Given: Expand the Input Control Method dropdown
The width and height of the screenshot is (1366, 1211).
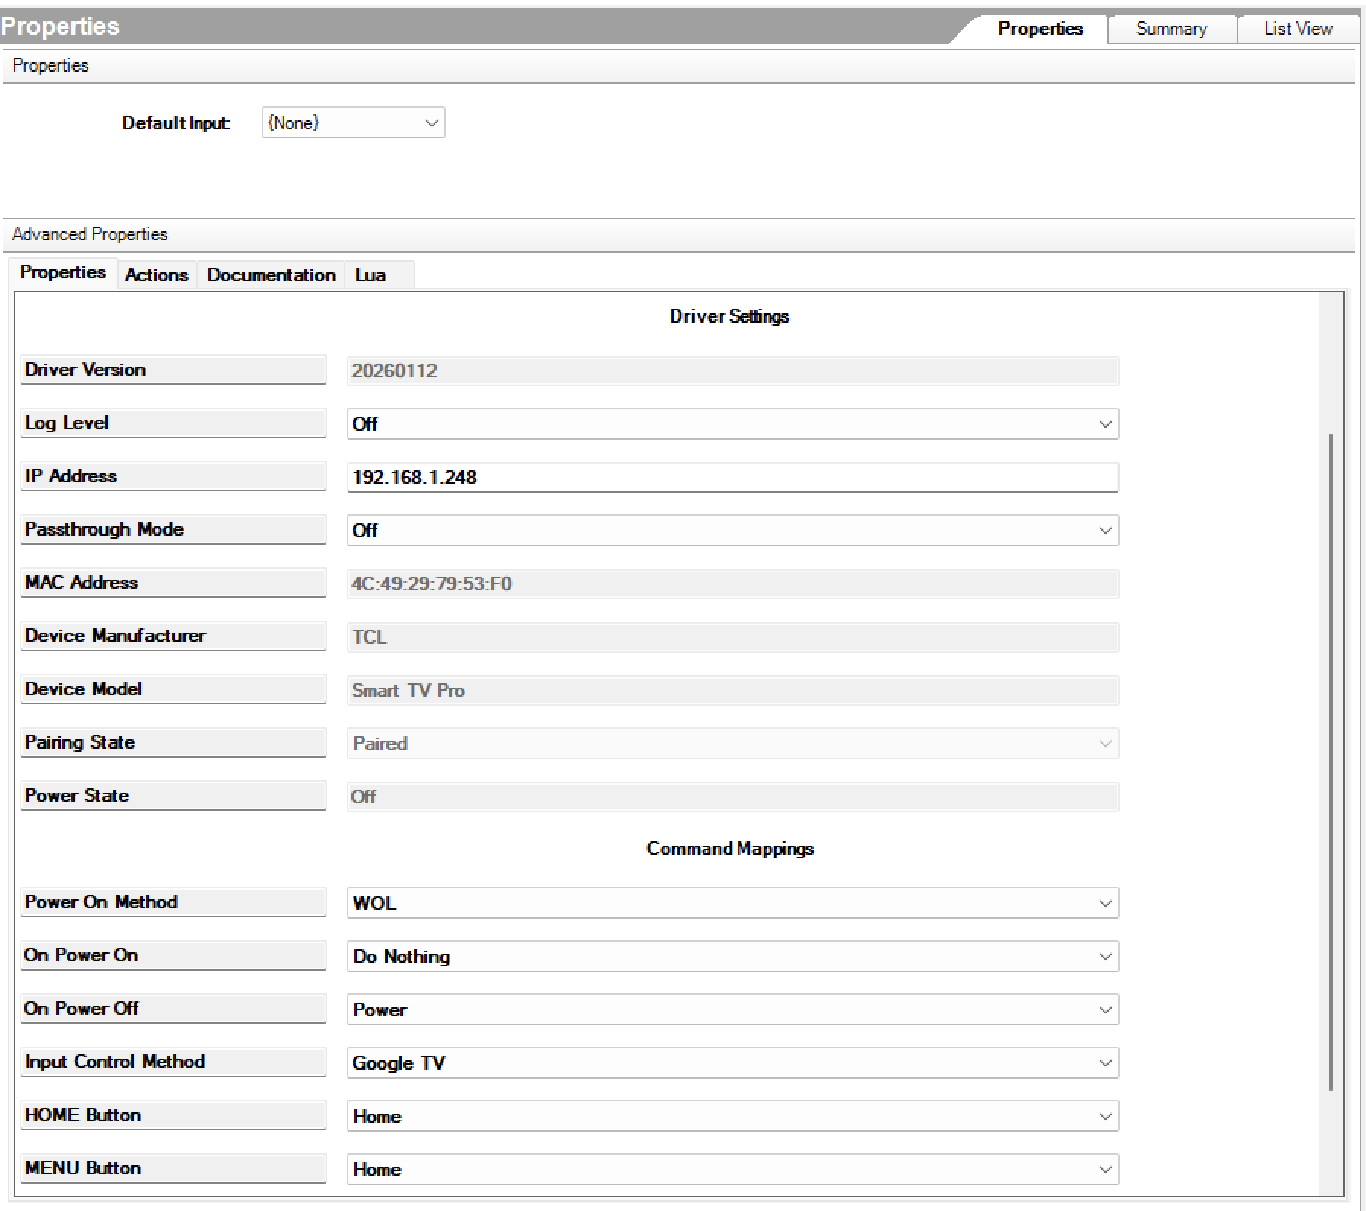Looking at the screenshot, I should coord(732,1063).
